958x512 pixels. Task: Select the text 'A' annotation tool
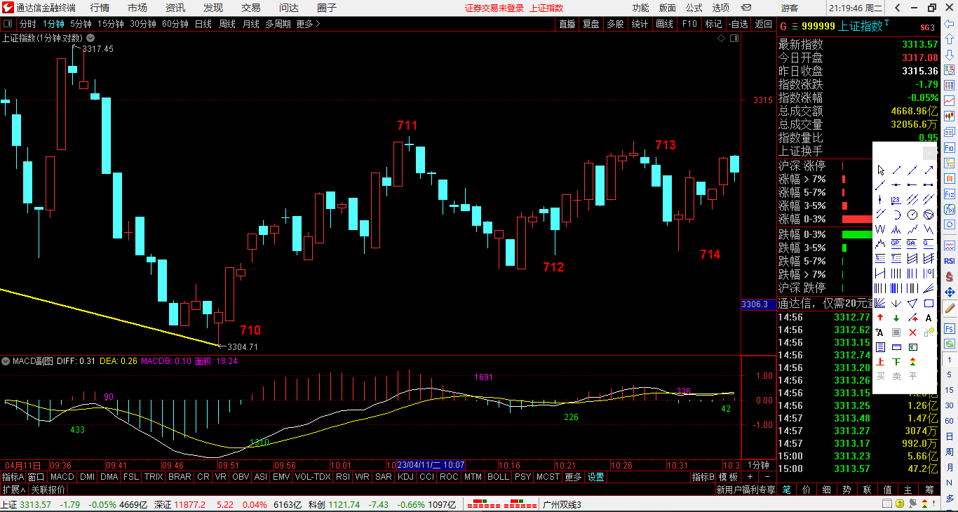coord(929,318)
